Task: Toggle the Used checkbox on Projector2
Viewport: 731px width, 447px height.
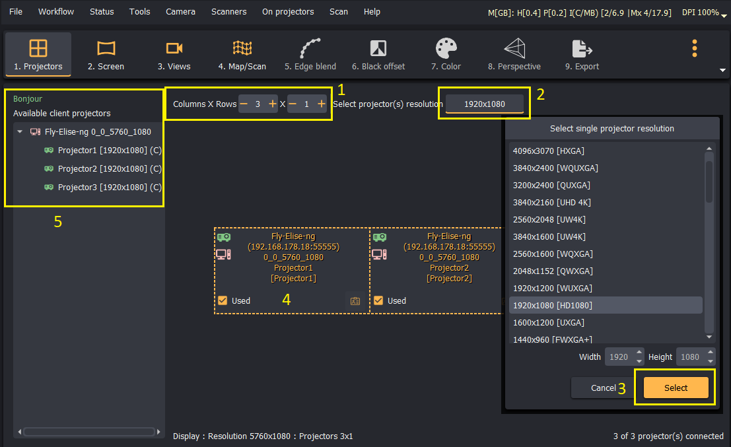Action: pyautogui.click(x=378, y=300)
